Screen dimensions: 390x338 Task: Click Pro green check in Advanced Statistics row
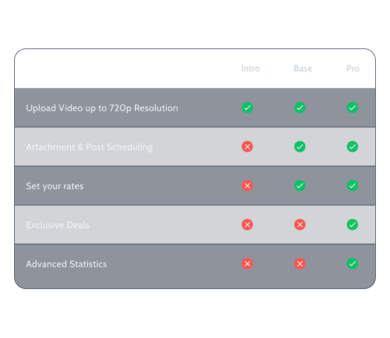pos(352,264)
